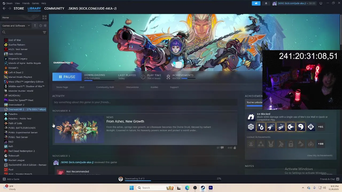Show hidden system tray icons chevron
Image resolution: width=342 pixels, height=192 pixels.
[x=303, y=188]
